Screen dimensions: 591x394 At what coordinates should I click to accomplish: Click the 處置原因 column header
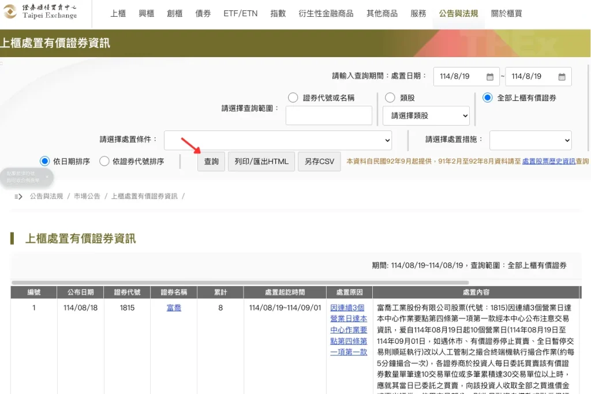click(x=349, y=292)
